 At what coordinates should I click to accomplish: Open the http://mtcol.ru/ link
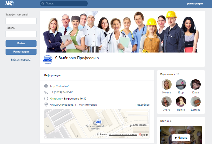point(59,86)
